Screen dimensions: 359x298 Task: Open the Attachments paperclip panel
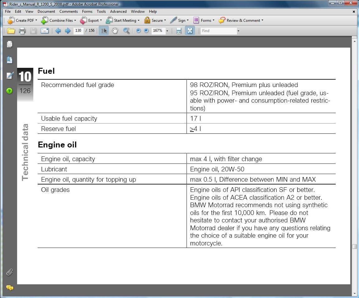10,272
